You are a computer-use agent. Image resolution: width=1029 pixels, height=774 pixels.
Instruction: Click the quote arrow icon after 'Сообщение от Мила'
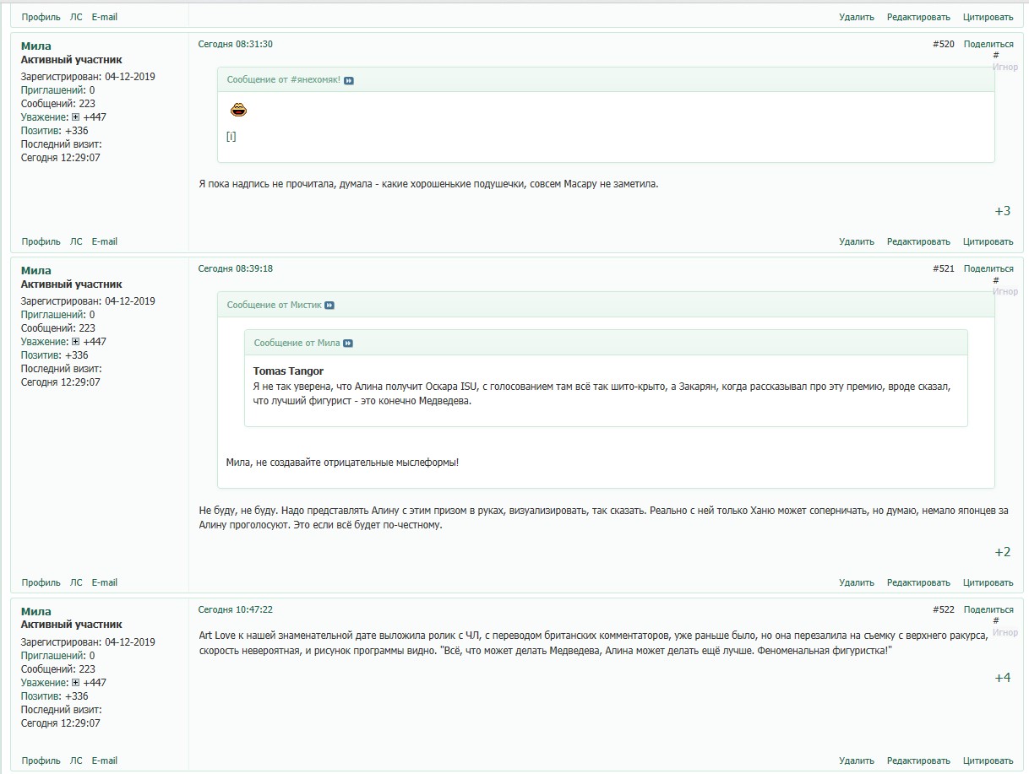coord(348,344)
